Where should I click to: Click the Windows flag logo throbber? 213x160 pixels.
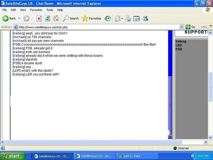click(x=208, y=10)
